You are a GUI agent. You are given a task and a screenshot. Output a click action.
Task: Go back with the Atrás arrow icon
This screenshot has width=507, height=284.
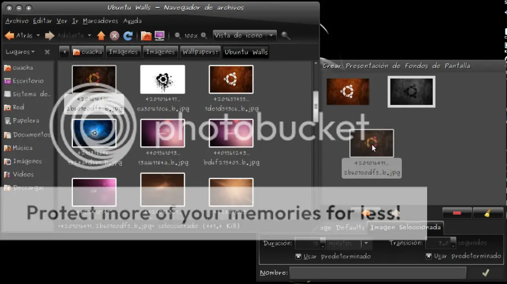point(10,36)
